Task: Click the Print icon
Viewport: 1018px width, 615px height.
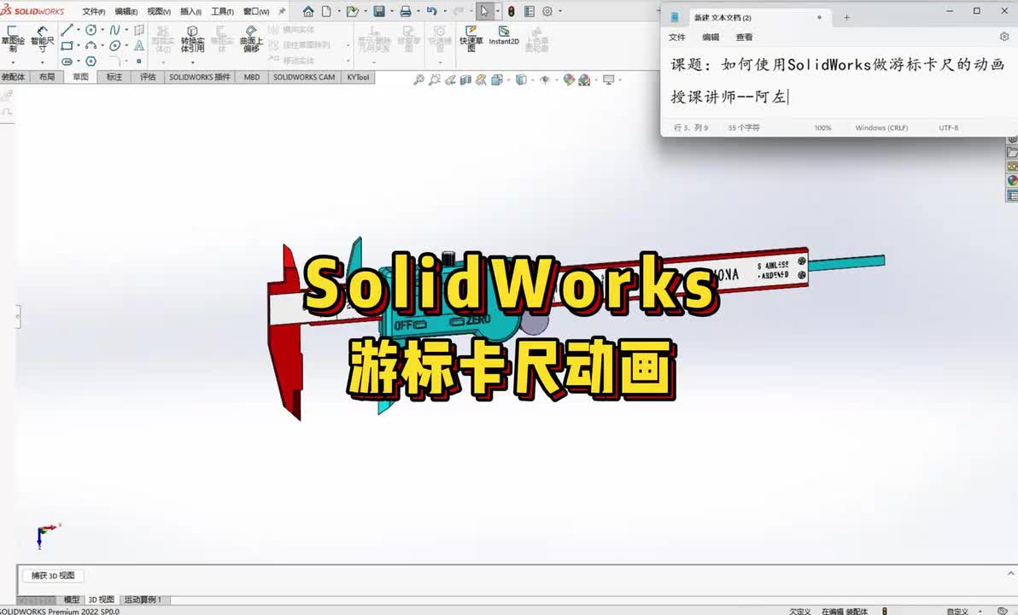Action: [406, 11]
